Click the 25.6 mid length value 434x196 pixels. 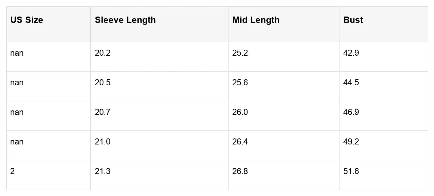[x=240, y=83]
